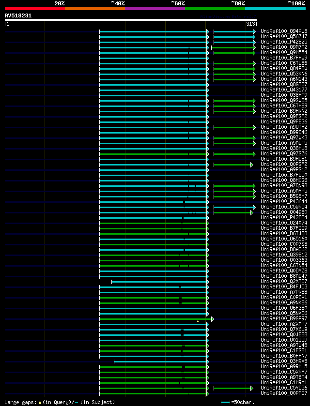Click the 313 query end position label
310x406 pixels.
251,24
